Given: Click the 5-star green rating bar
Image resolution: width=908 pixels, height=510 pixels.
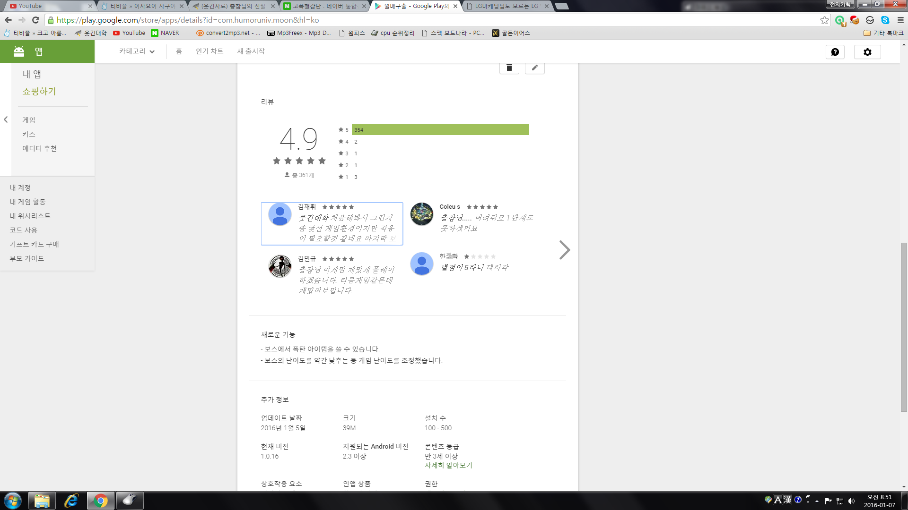Looking at the screenshot, I should coord(440,130).
